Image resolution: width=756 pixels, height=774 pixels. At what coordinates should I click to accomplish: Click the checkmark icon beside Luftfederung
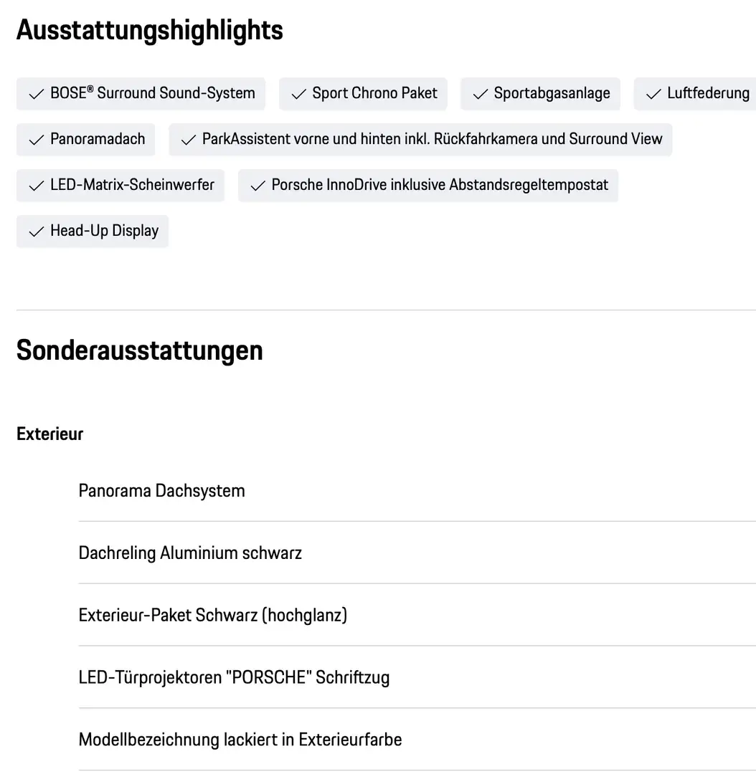pos(653,94)
